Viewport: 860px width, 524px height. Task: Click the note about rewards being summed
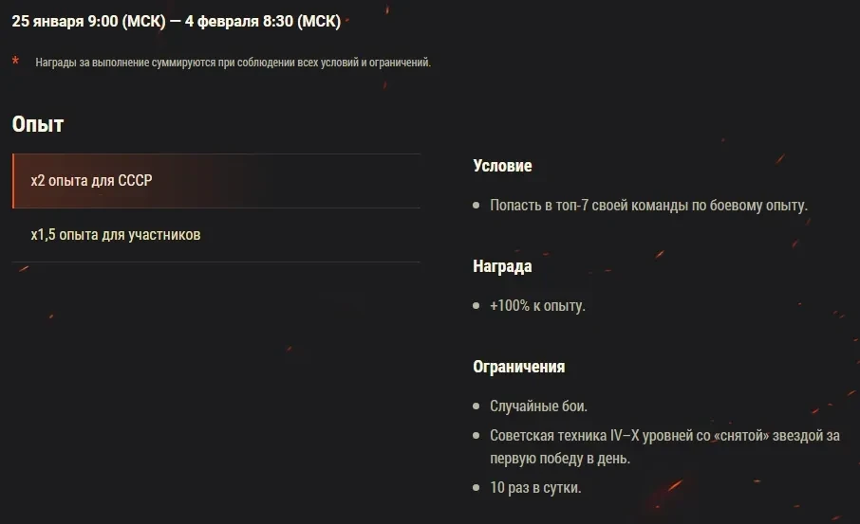[x=233, y=63]
